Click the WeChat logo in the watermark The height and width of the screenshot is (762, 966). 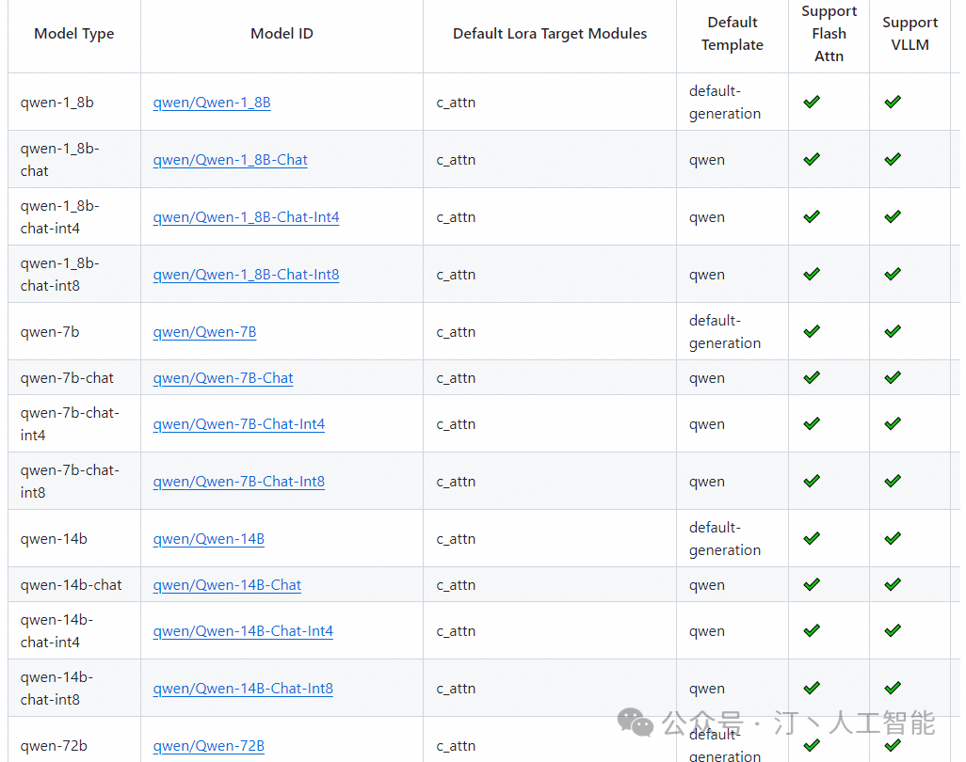point(636,722)
